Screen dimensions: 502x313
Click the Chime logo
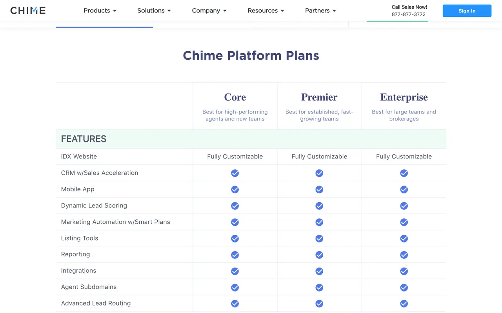tap(28, 11)
